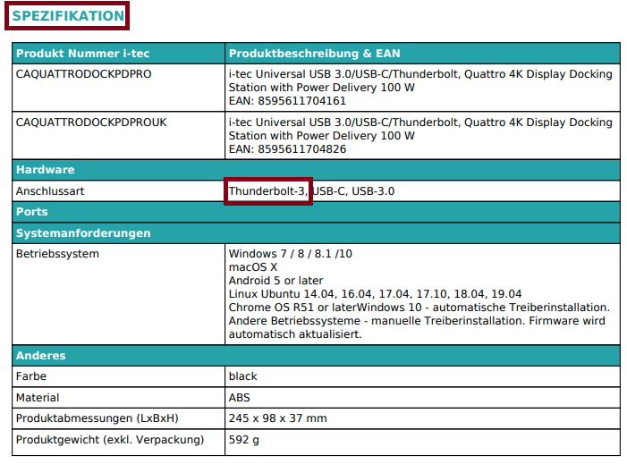This screenshot has height=464, width=627.
Task: Click the Produktabmessungen (LxBxH) label
Action: tap(97, 418)
